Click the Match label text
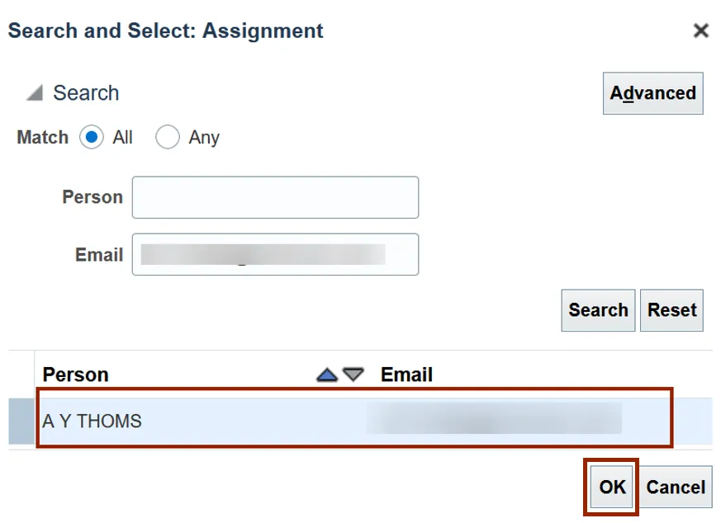Viewport: 721px width, 523px height. coord(42,137)
